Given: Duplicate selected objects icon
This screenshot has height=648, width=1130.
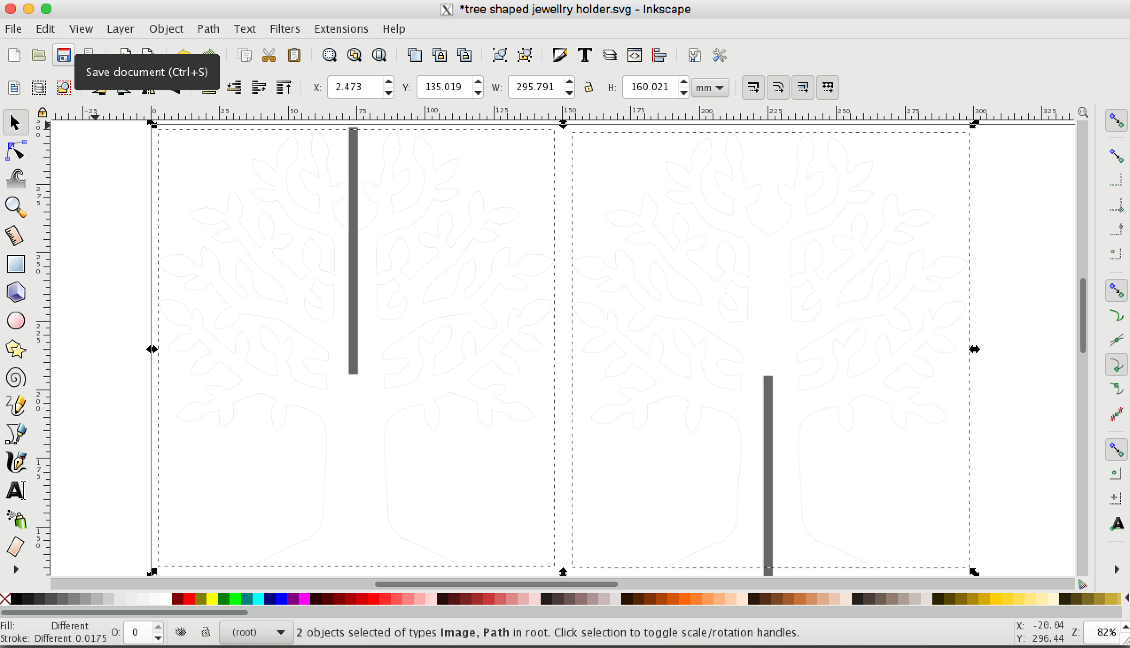Looking at the screenshot, I should [x=415, y=55].
